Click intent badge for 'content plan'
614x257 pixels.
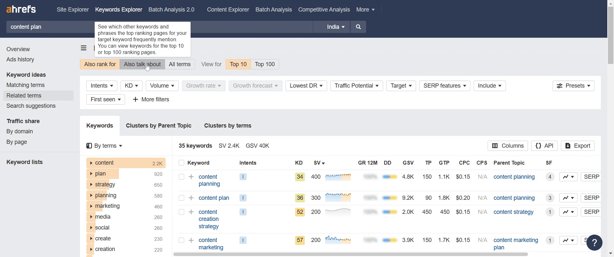point(243,198)
